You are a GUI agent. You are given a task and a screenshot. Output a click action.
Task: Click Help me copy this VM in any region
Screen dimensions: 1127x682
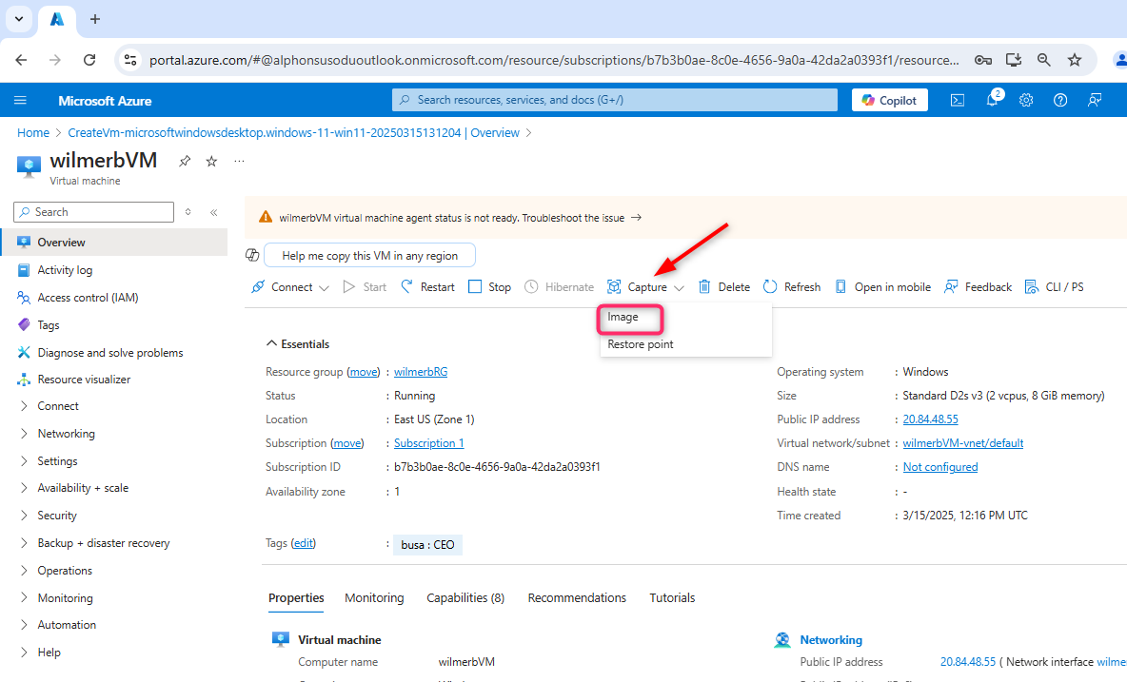(x=369, y=256)
